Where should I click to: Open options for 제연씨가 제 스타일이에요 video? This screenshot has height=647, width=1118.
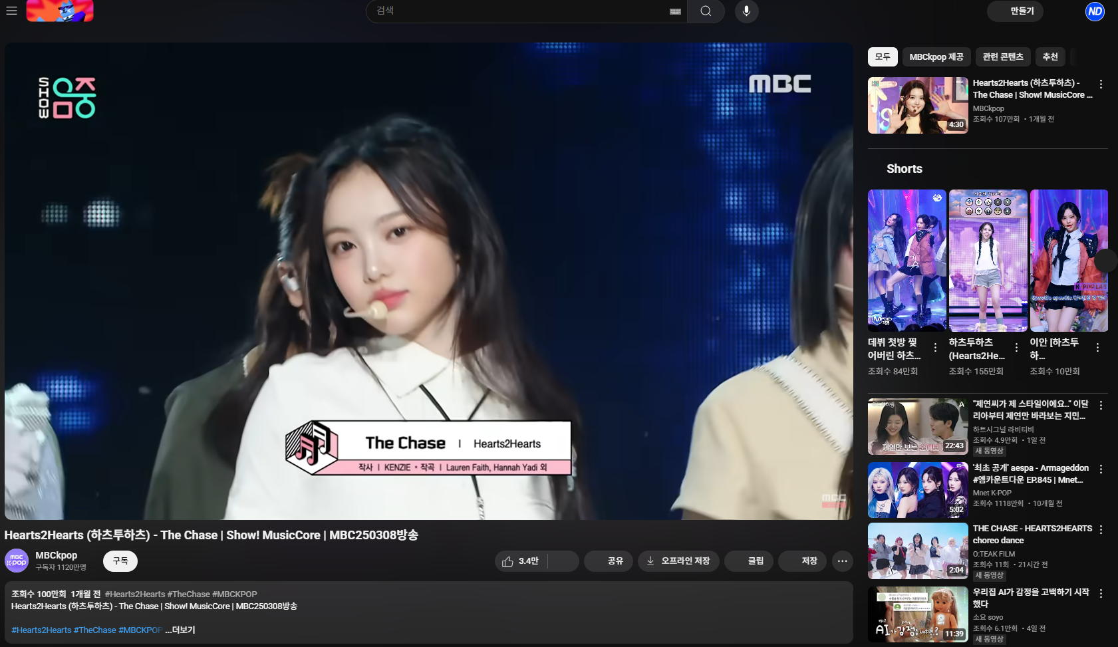1101,406
